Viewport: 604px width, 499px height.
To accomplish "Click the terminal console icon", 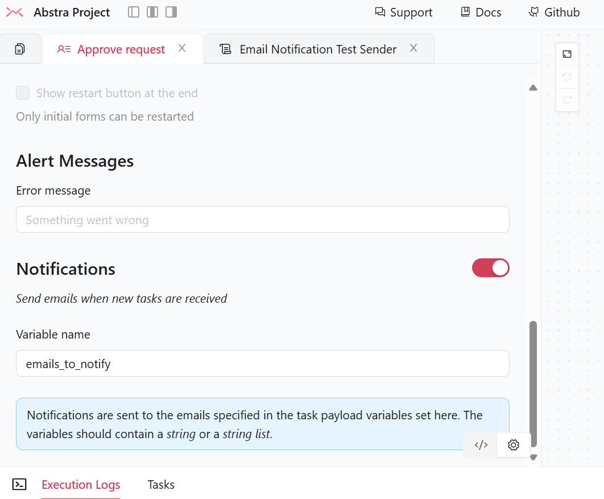I will 19,484.
